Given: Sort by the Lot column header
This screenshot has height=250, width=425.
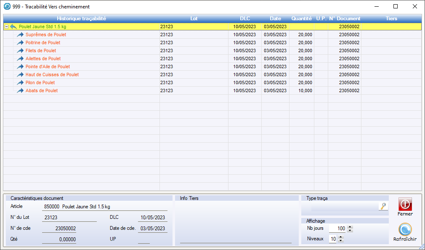Looking at the screenshot, I should (194, 19).
